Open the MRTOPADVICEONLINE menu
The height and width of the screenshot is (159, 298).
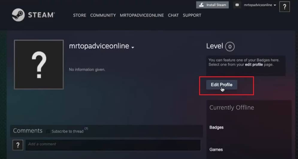point(142,15)
